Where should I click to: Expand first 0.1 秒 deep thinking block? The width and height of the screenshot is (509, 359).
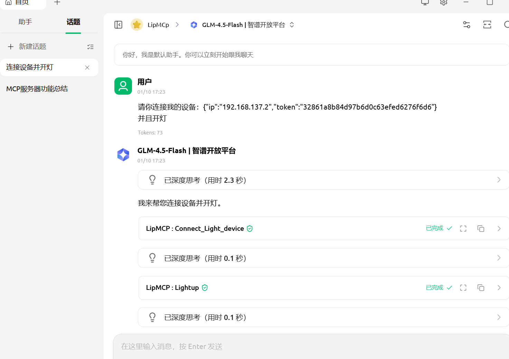(x=323, y=258)
